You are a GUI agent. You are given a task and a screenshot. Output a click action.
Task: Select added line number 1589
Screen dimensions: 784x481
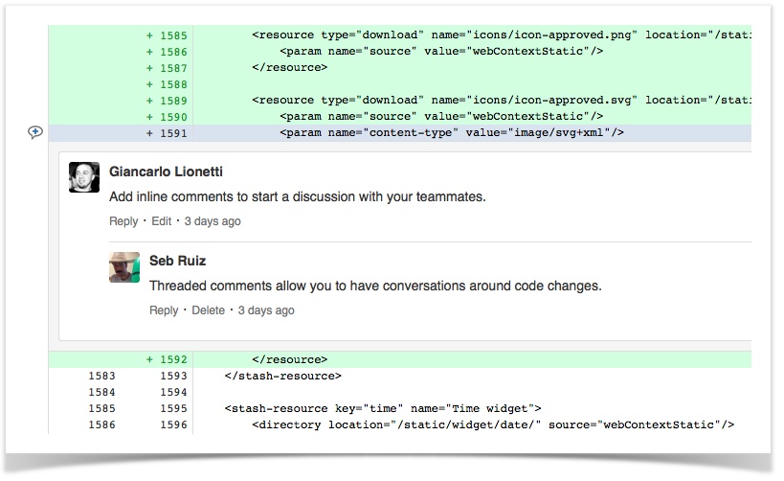[x=172, y=100]
